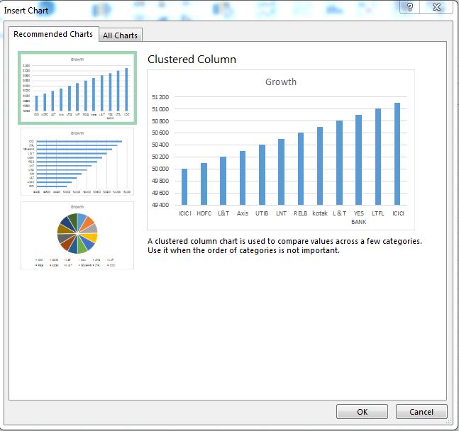
Task: Click the 50 000 value axis label
Action: click(x=160, y=169)
